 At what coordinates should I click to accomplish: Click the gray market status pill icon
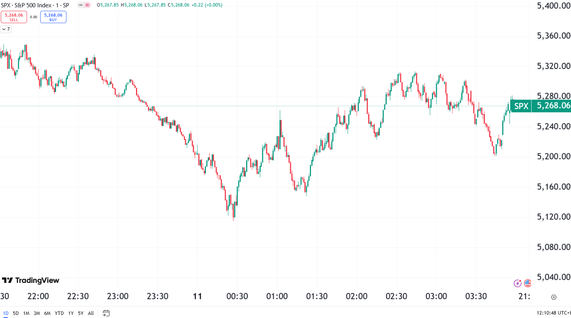pos(81,5)
